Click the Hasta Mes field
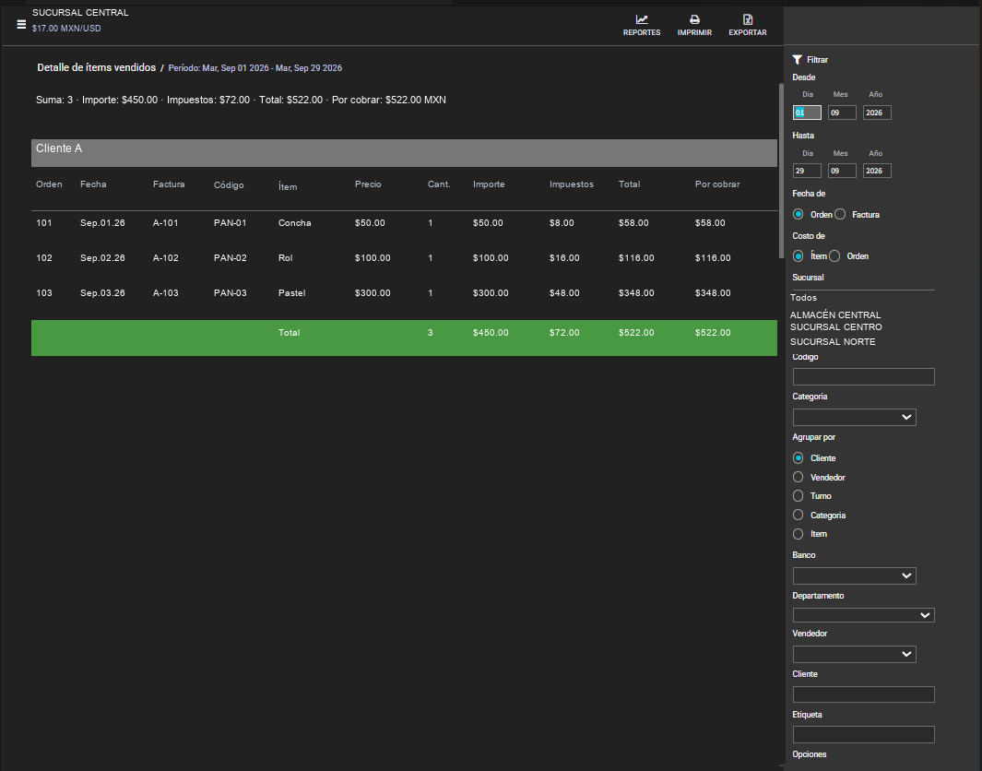The image size is (982, 771). [842, 171]
